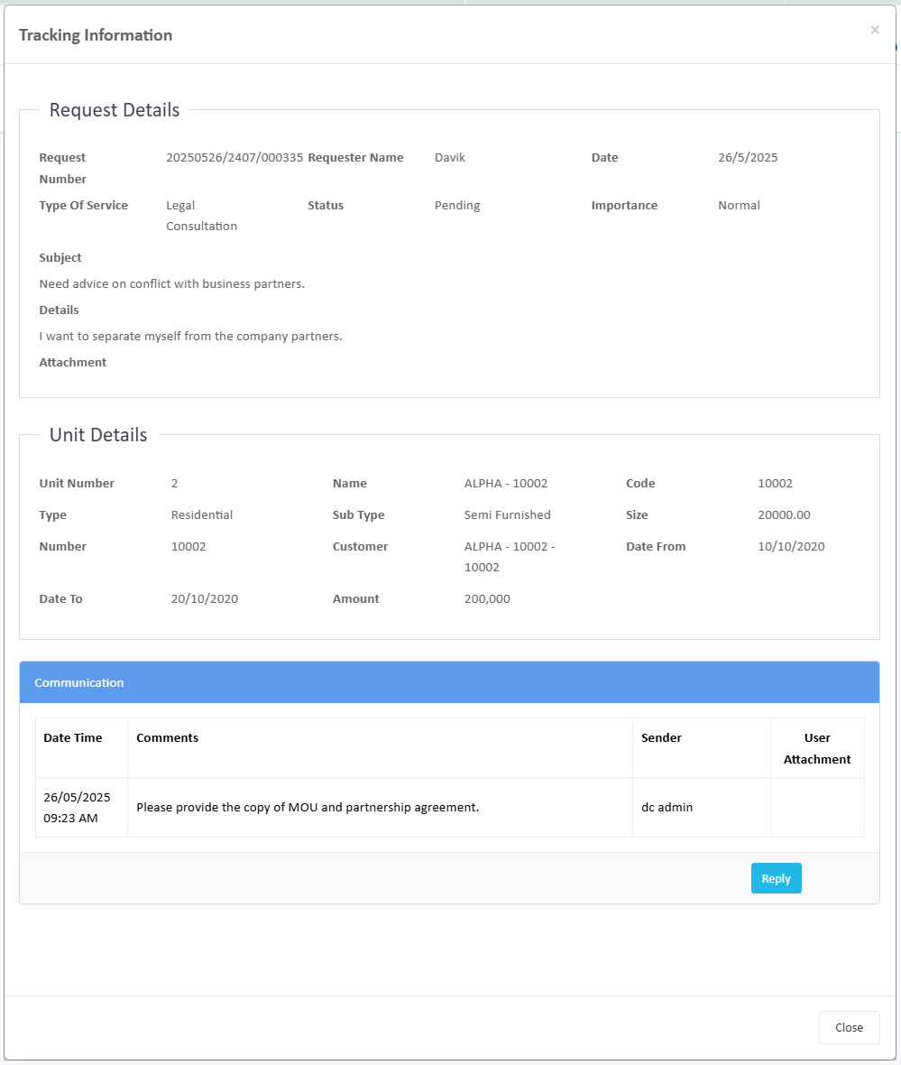Click the Sub Type label
901x1065 pixels.
[x=358, y=514]
